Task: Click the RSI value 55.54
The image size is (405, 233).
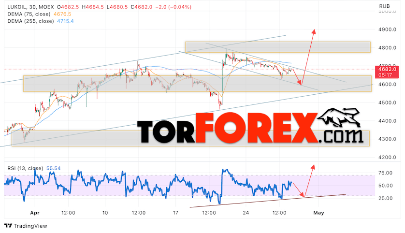Action: (54, 168)
